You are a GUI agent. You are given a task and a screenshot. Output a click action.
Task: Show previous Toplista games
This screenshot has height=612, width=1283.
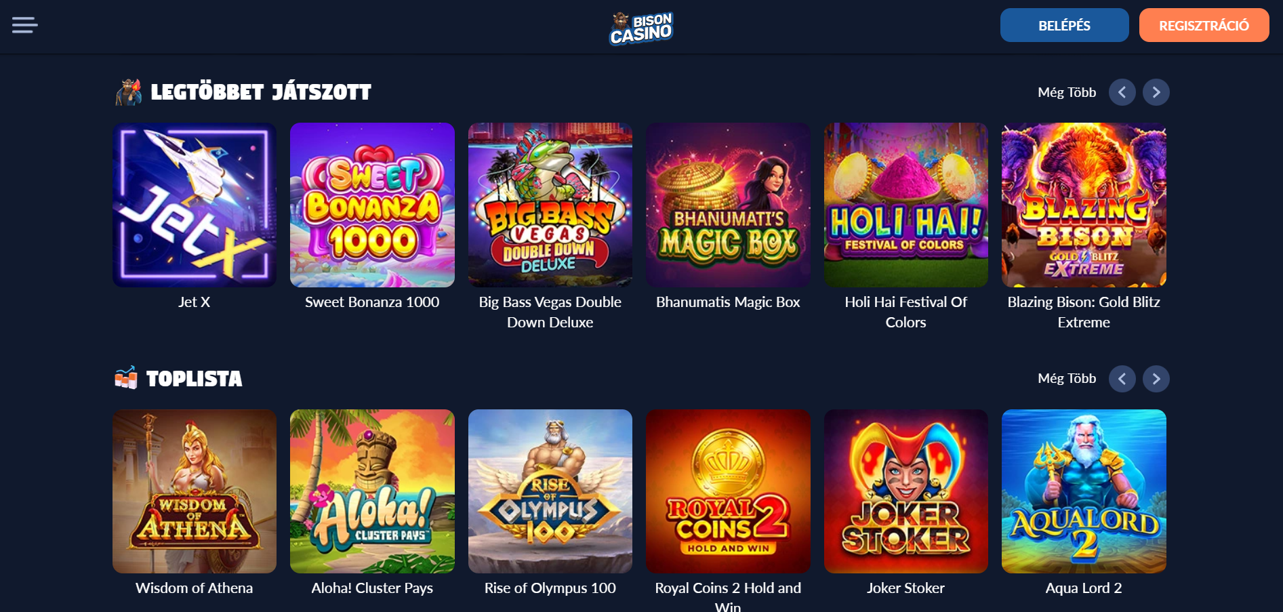(1122, 379)
